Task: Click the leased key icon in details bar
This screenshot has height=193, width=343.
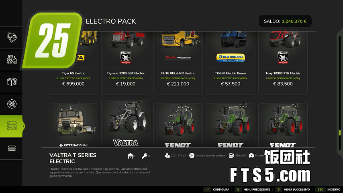Action: click(x=144, y=156)
